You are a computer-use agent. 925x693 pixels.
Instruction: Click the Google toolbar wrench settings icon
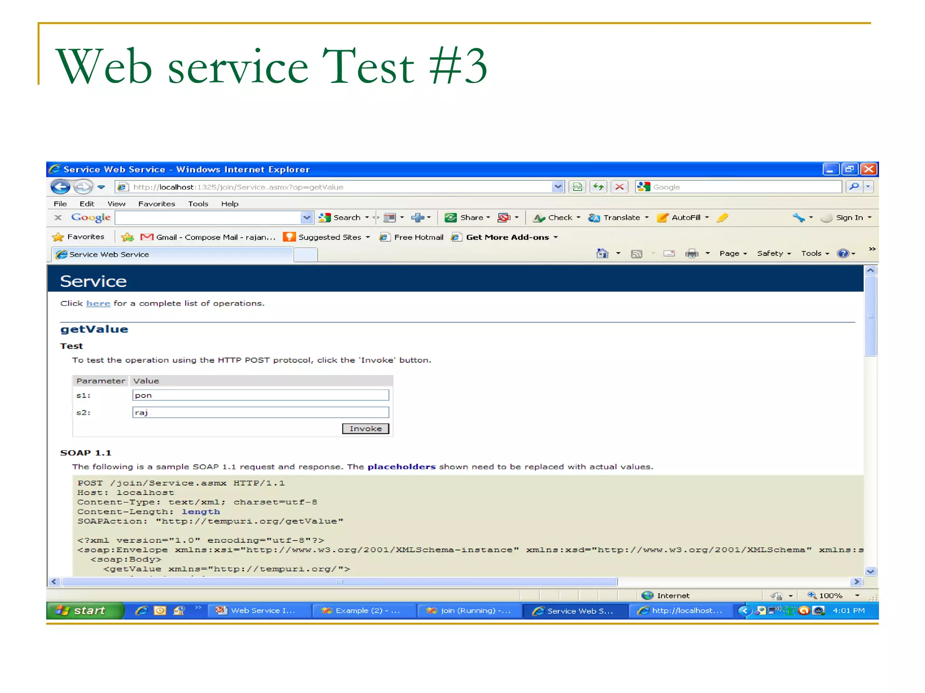(799, 218)
